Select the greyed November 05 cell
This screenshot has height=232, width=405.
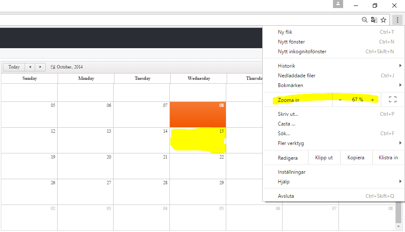(198, 218)
